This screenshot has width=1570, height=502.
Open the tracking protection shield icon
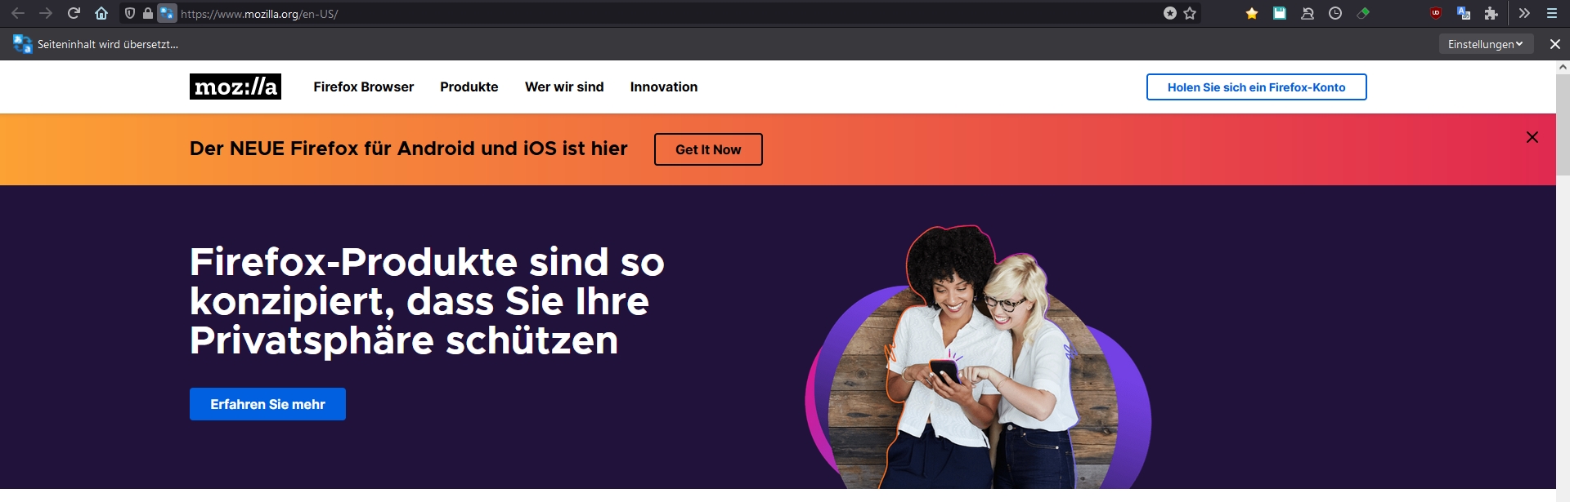tap(129, 13)
